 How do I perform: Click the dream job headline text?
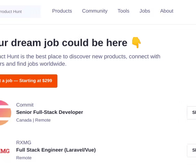click(x=63, y=43)
